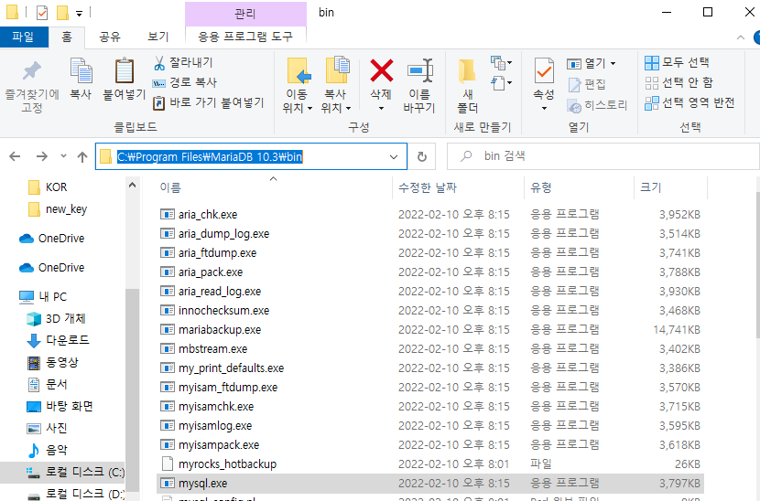Collapse the ribbon with the chevron
The width and height of the screenshot is (760, 501).
(x=740, y=37)
